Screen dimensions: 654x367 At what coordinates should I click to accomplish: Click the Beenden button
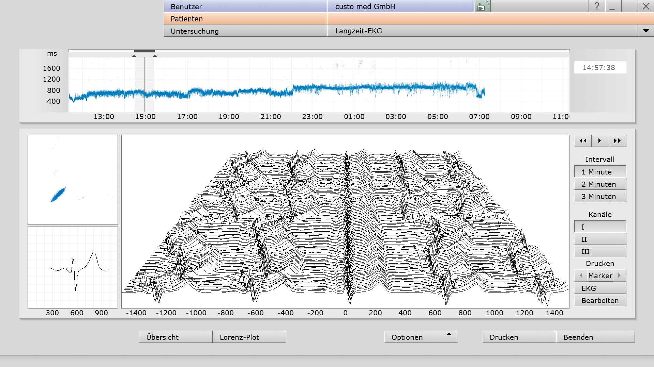(x=595, y=337)
